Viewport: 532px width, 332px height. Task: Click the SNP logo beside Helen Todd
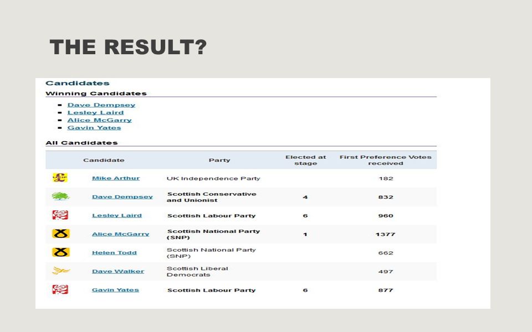[61, 252]
